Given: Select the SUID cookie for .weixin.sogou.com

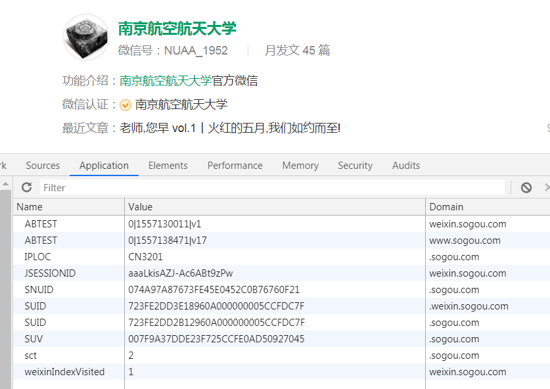Looking at the screenshot, I should (x=282, y=306).
